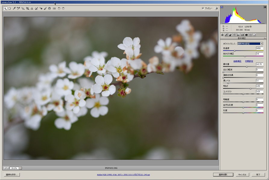Select the Crop tool
269x180 pixels.
27,8
